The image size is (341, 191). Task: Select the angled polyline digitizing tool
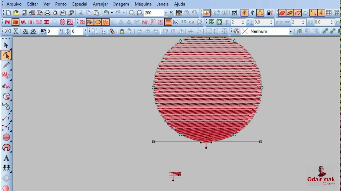[x=6, y=127]
